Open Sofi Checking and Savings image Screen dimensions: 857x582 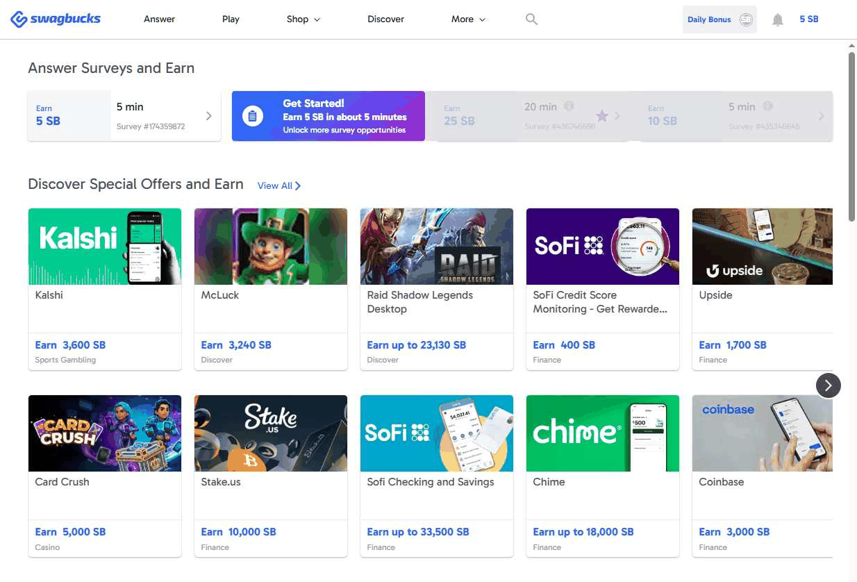(437, 433)
